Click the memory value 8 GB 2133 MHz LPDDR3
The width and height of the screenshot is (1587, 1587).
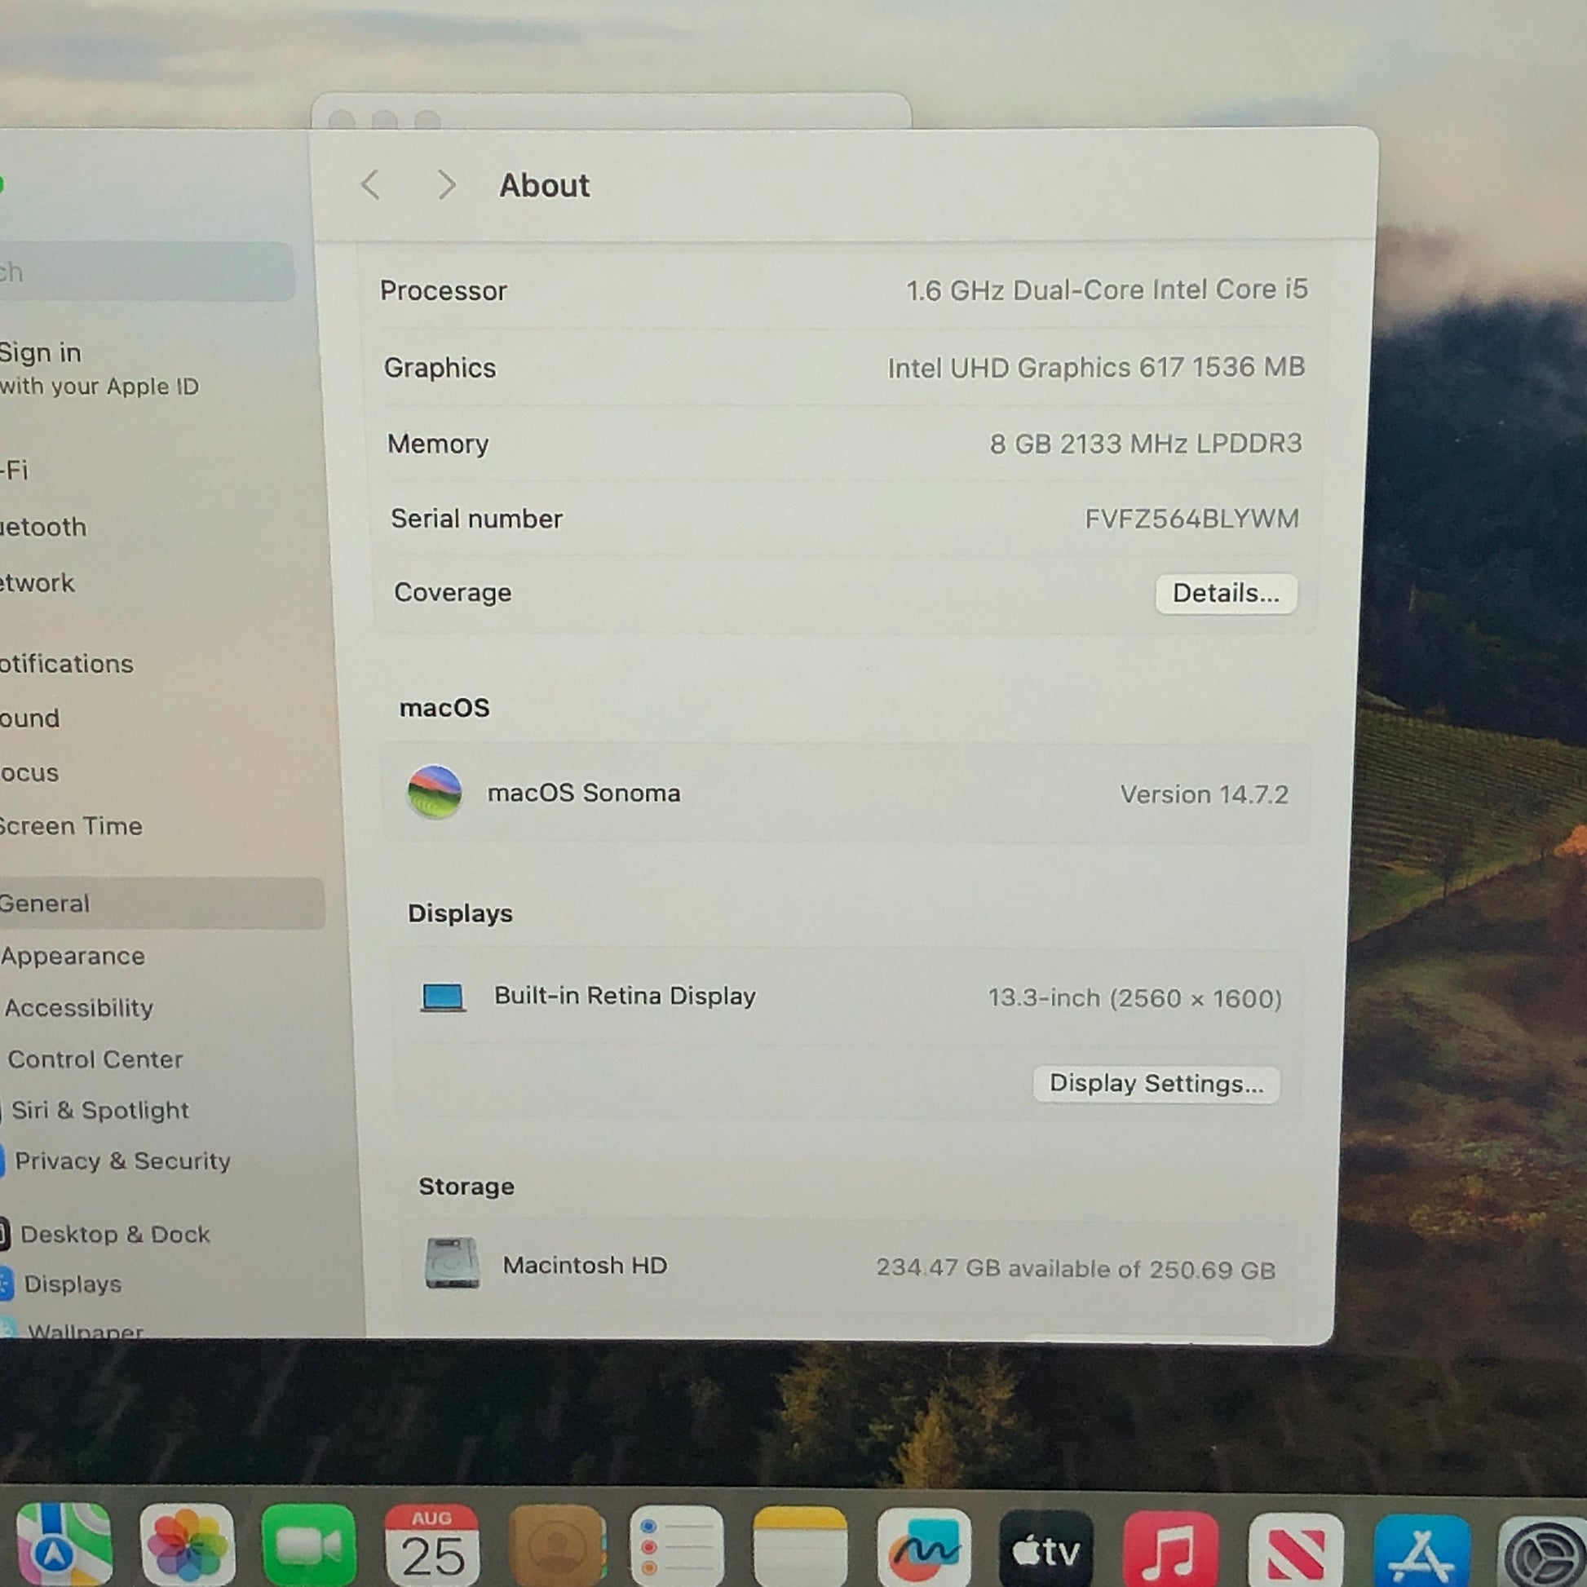(1146, 444)
